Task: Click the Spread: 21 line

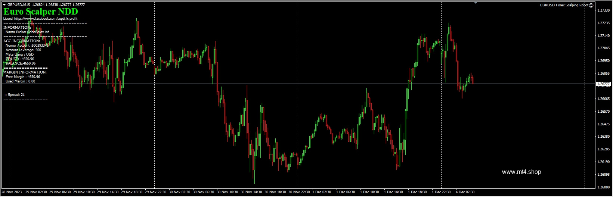Action: tap(15, 95)
